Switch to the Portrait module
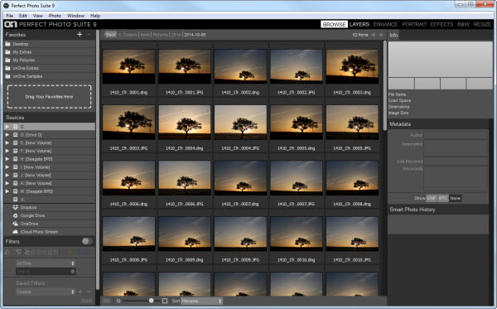Image resolution: width=497 pixels, height=309 pixels. click(x=414, y=24)
